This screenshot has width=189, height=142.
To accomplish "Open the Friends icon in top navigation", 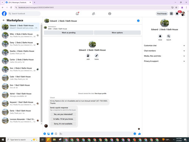I will tap(93, 14).
